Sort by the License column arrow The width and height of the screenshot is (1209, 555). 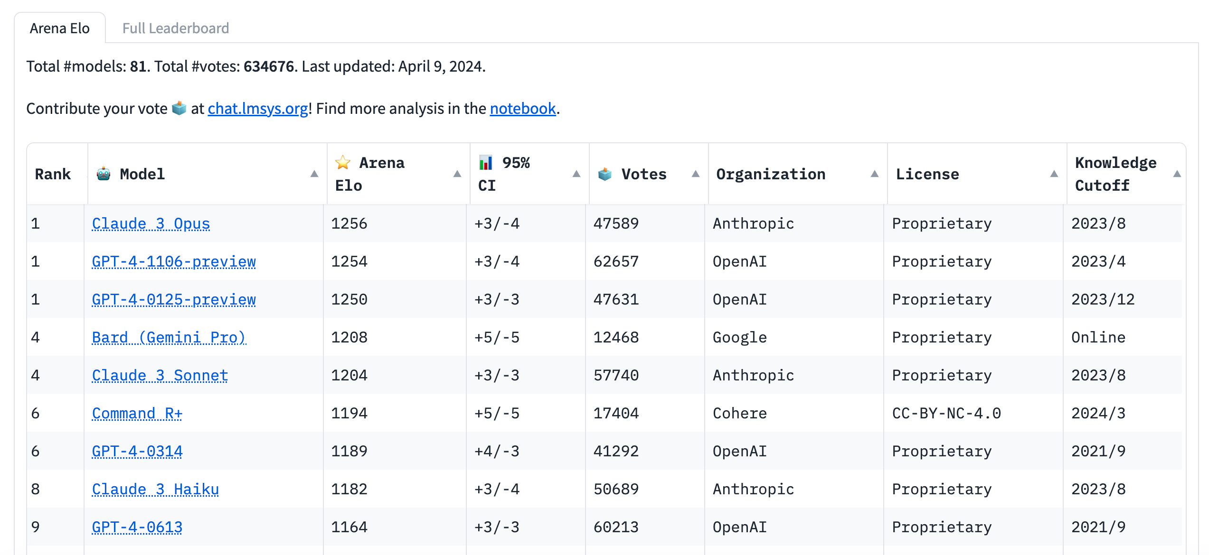coord(1054,174)
